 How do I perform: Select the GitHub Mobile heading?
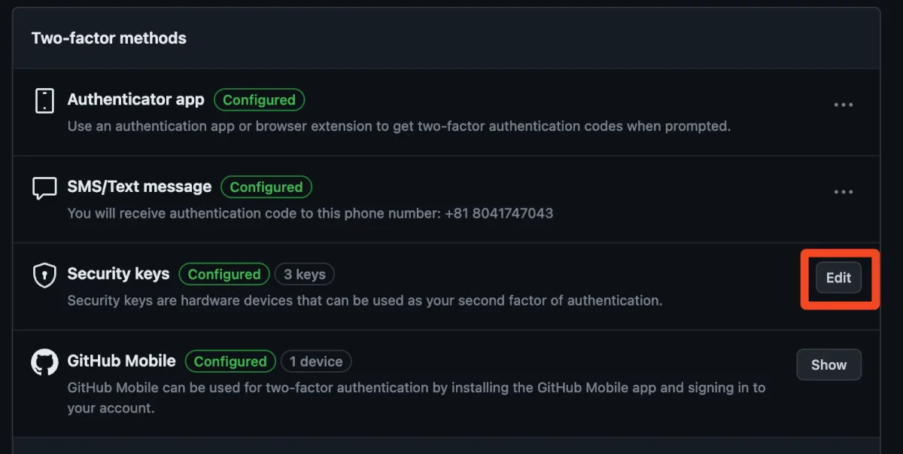pyautogui.click(x=121, y=362)
